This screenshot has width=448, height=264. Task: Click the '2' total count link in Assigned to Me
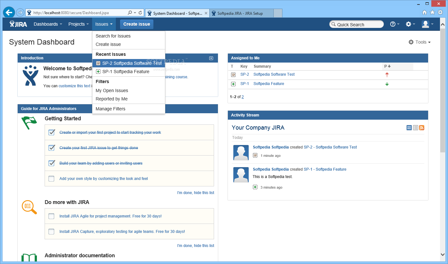tap(243, 97)
